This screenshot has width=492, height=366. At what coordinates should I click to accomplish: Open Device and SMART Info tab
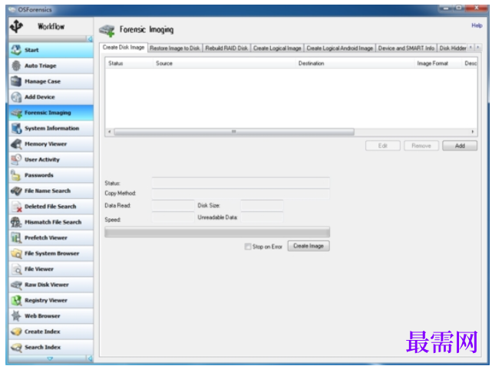coord(406,48)
